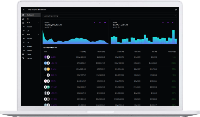Click 'Swap Analytics / Dashboard' breadcrumb title
This screenshot has height=117, width=200.
tap(37, 10)
